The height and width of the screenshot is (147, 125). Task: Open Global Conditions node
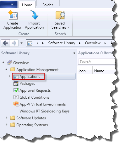[x=34, y=97]
